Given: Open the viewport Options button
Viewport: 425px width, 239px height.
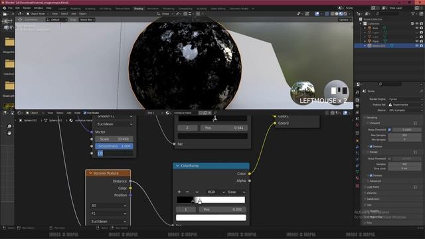Looking at the screenshot, I should click(345, 20).
